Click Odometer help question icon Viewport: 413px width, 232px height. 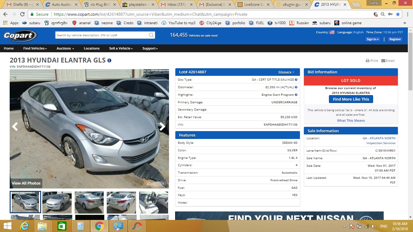tap(296, 87)
